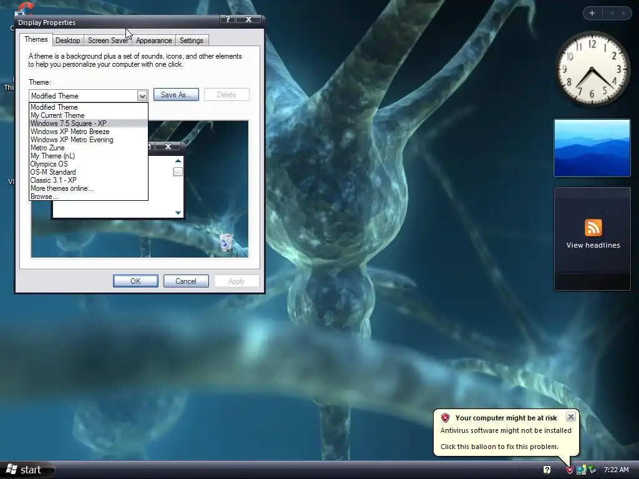639x479 pixels.
Task: Click the red shield in the balloon
Action: 445,417
